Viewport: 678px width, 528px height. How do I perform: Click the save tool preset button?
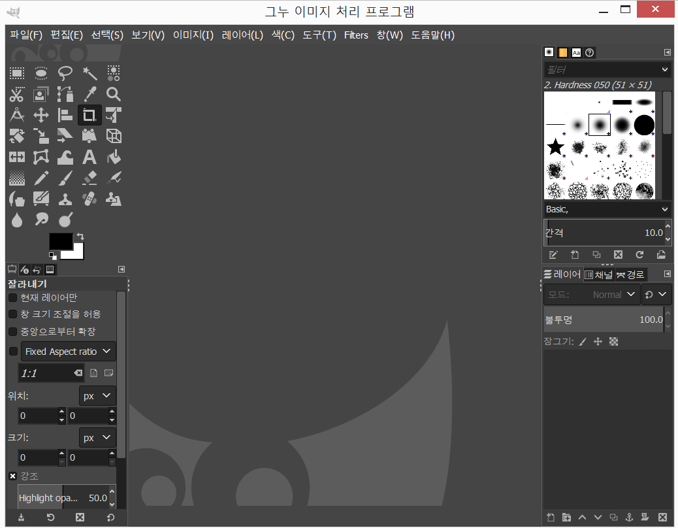[21, 517]
